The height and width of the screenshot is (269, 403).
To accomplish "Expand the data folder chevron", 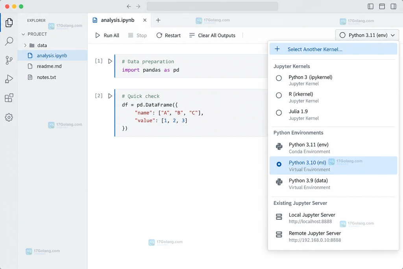I will pos(25,46).
